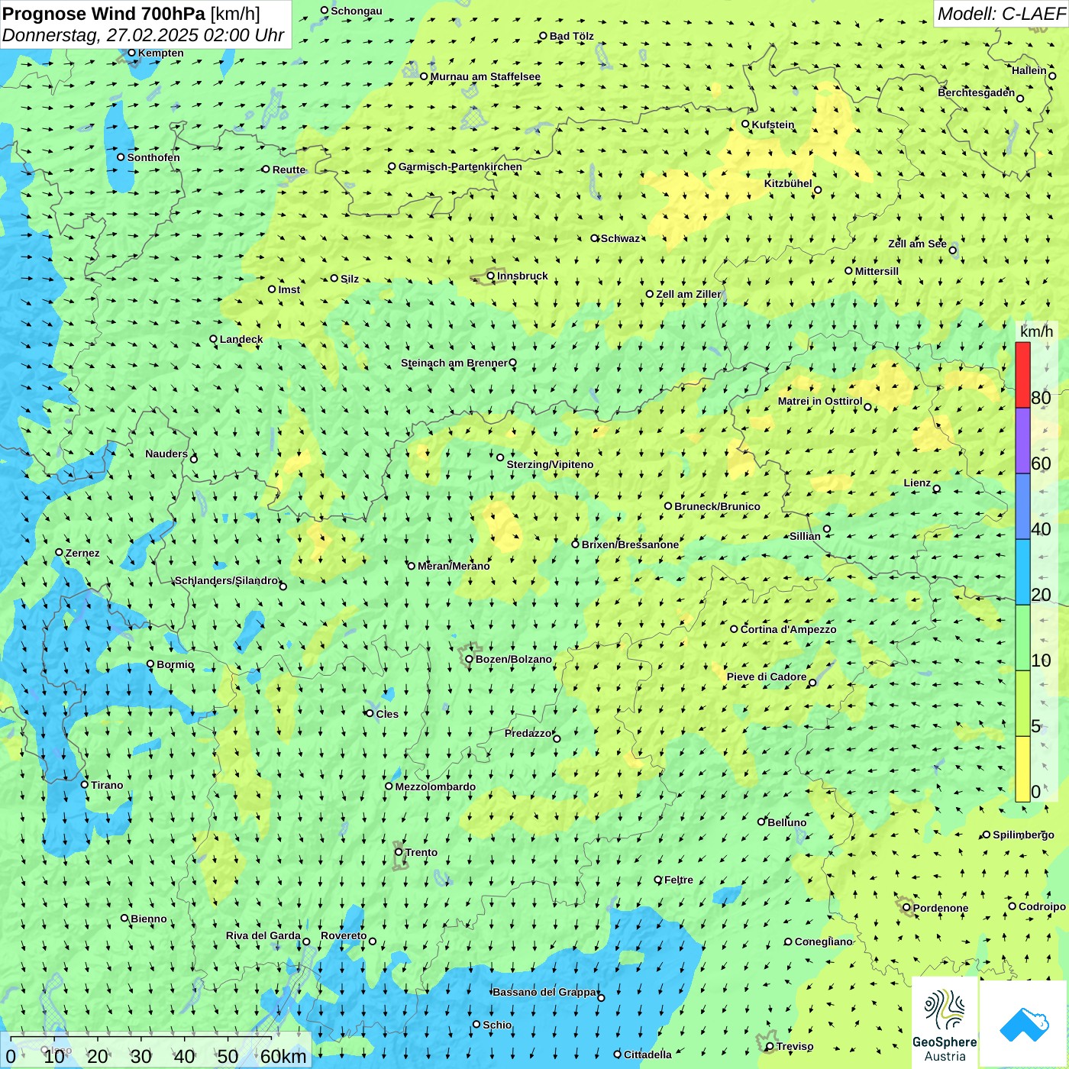Click the Brixen/Bressanone label
This screenshot has height=1069, width=1069.
tap(630, 544)
